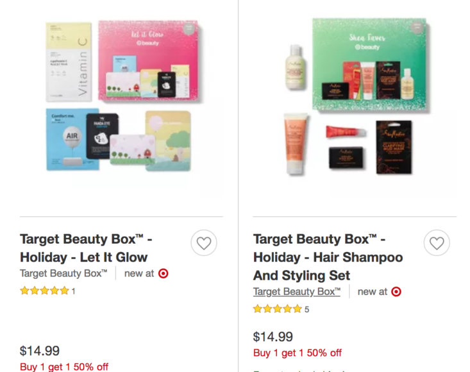Viewport: 470px width, 372px height.
Task: Open Target Beauty Box Holiday Let It Glow title
Action: [x=86, y=248]
